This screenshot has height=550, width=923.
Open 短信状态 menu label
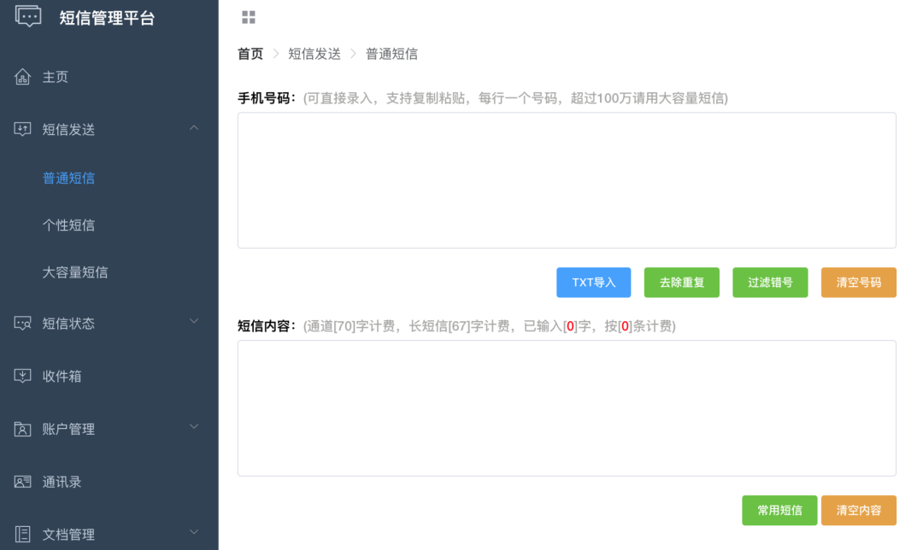pyautogui.click(x=68, y=324)
